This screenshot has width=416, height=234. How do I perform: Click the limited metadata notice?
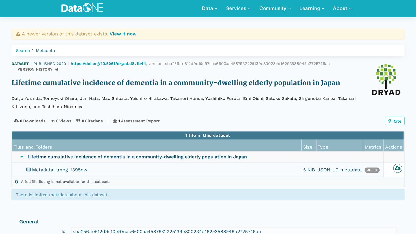pos(208,195)
